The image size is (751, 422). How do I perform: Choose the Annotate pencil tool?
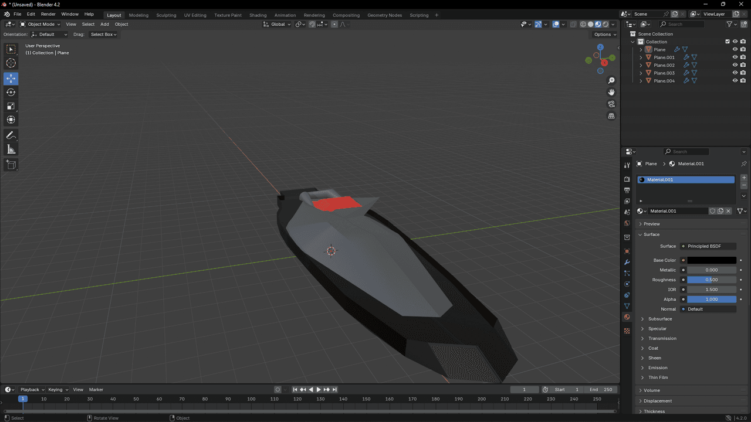coord(11,135)
